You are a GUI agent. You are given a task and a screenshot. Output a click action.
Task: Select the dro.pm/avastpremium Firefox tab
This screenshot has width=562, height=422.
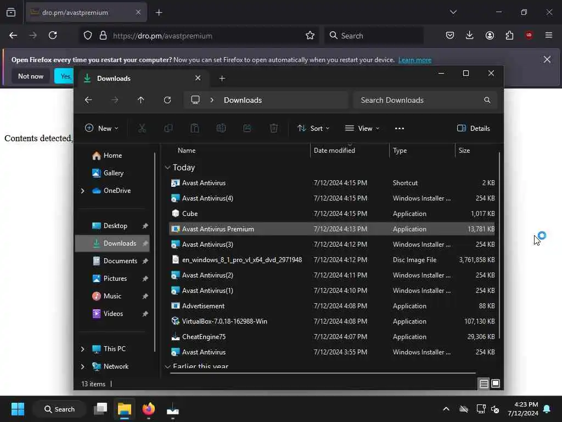tap(86, 13)
